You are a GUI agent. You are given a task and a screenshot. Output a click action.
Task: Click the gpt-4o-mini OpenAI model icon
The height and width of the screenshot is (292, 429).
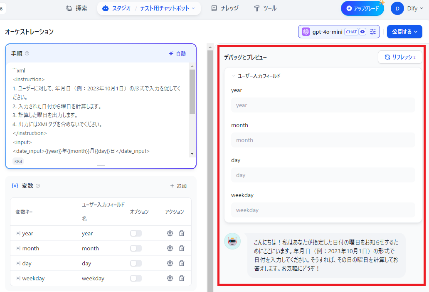tap(306, 31)
